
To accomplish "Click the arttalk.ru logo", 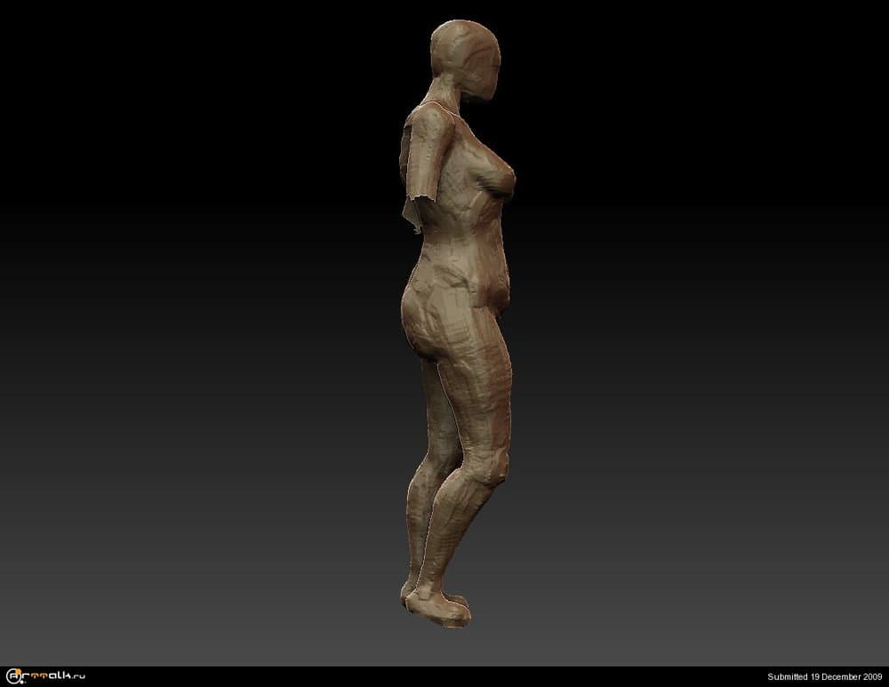I will pyautogui.click(x=44, y=677).
